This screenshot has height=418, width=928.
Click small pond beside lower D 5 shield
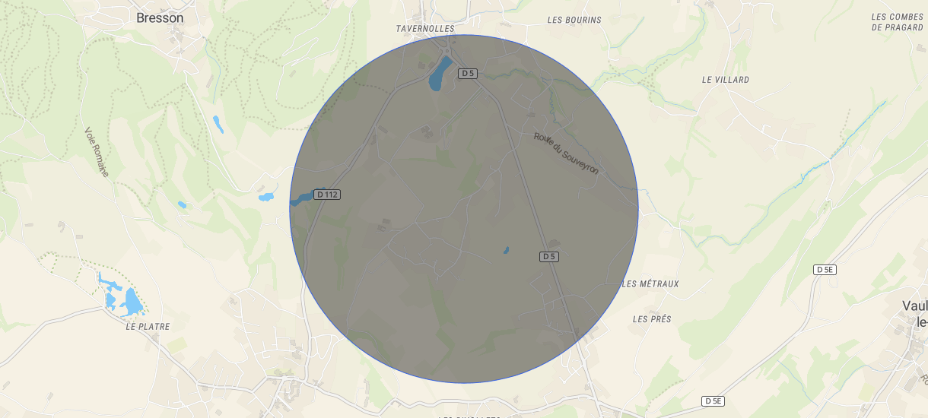tap(506, 249)
